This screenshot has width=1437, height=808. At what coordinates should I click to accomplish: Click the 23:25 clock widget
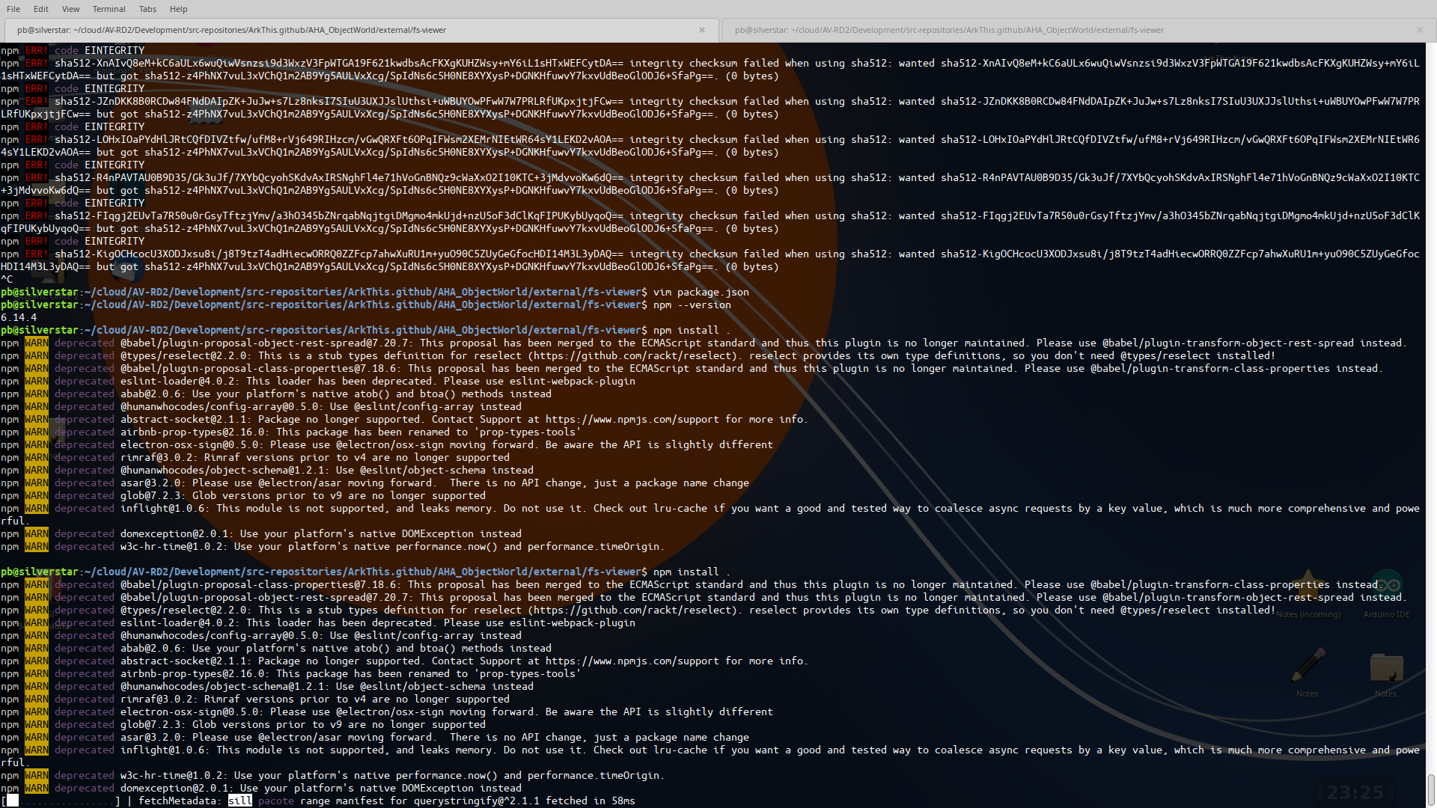1355,792
